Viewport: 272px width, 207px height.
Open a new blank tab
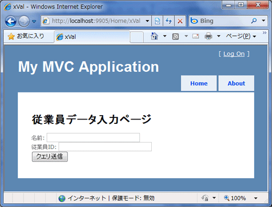pyautogui.click(x=137, y=37)
